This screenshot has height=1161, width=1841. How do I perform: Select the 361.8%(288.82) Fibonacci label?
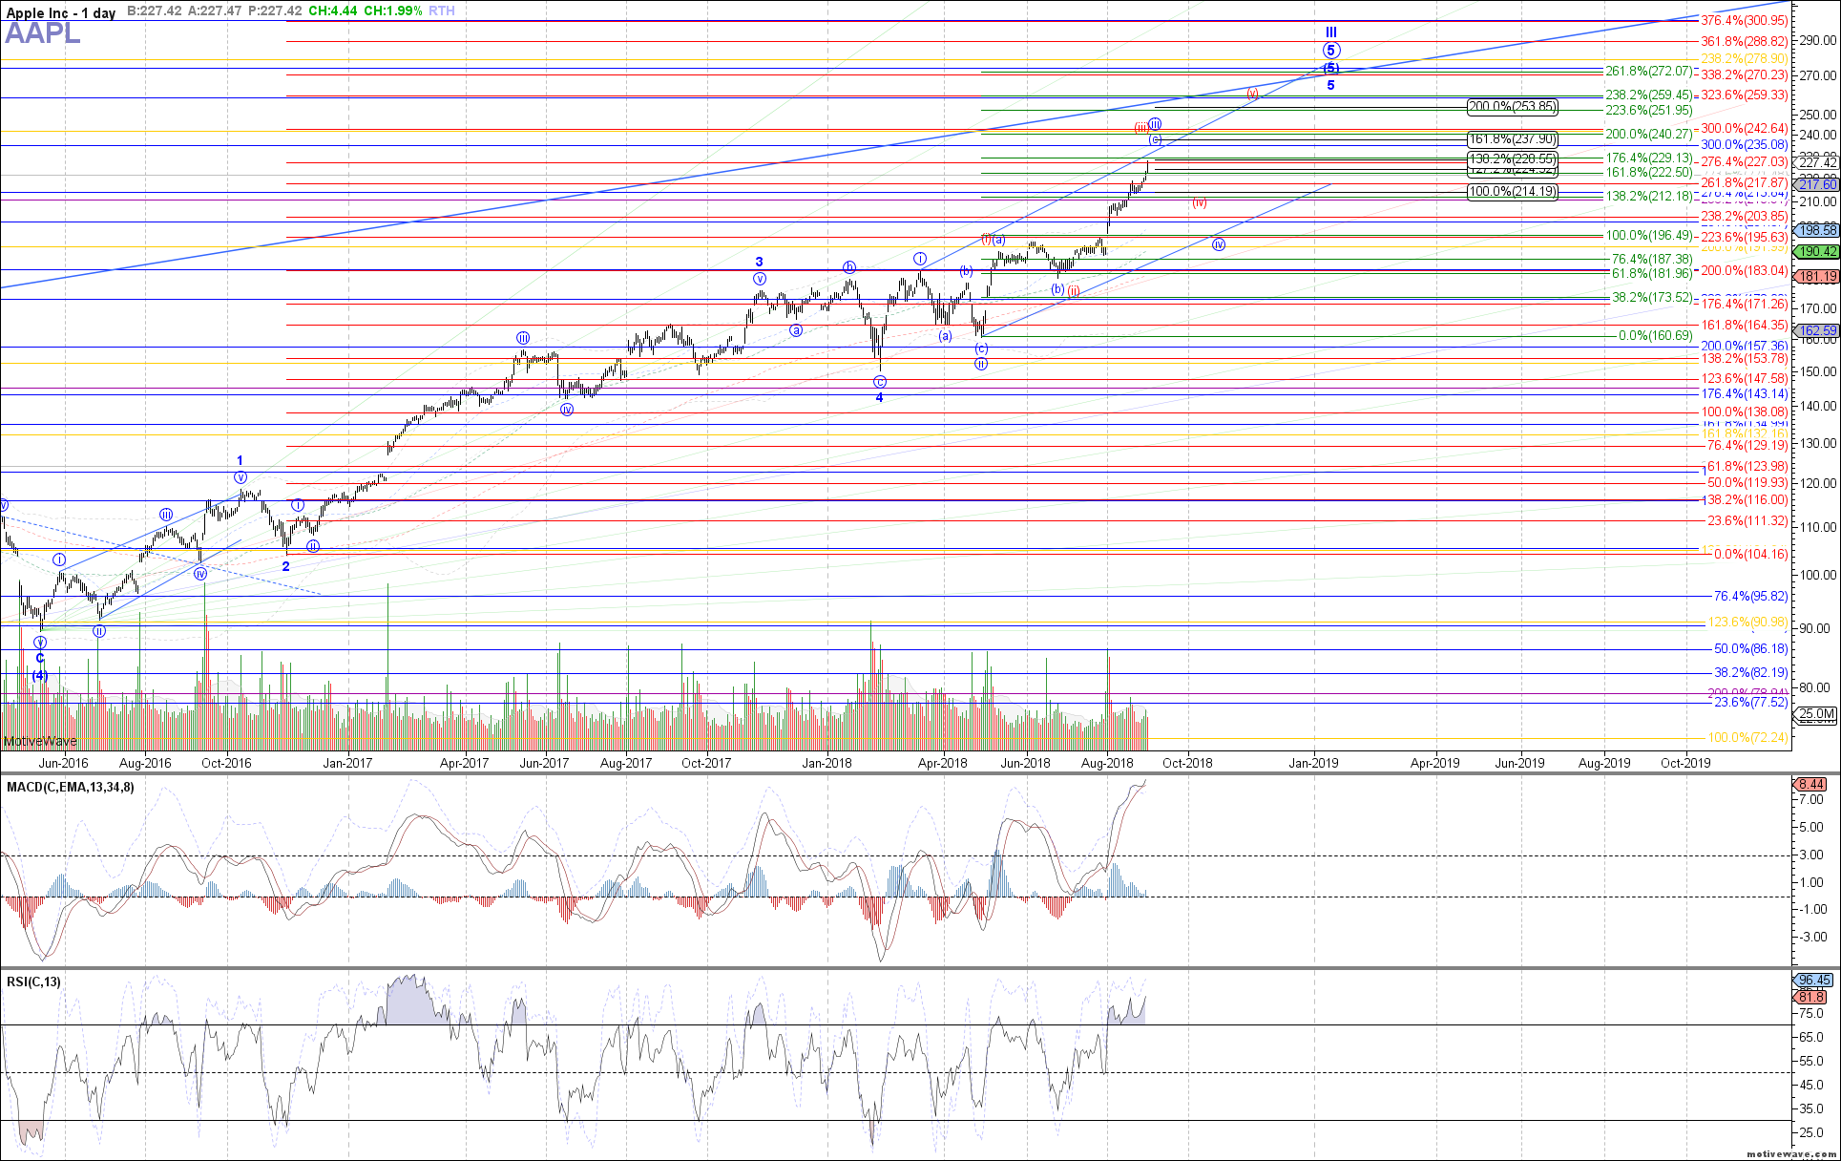(1745, 42)
